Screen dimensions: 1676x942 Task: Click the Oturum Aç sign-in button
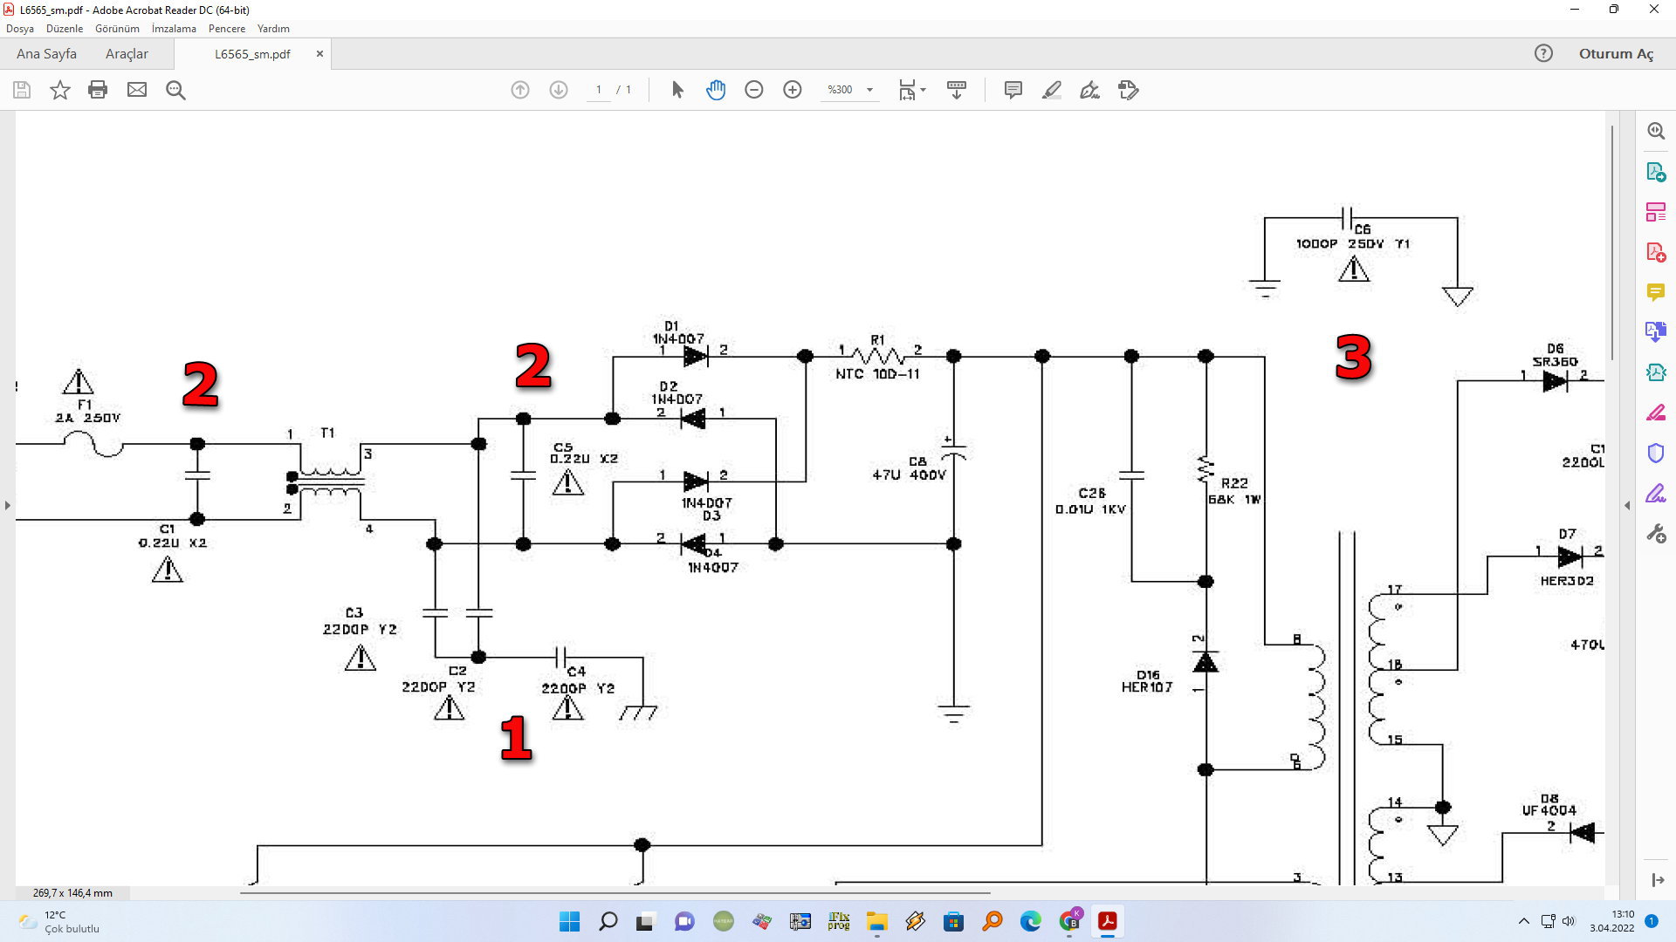[1616, 53]
